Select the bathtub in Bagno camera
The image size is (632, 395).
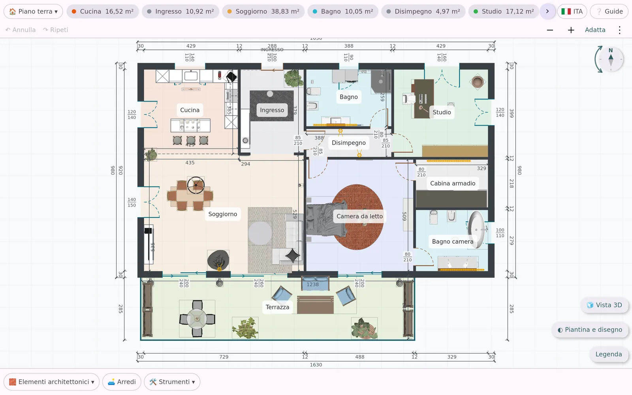[477, 229]
